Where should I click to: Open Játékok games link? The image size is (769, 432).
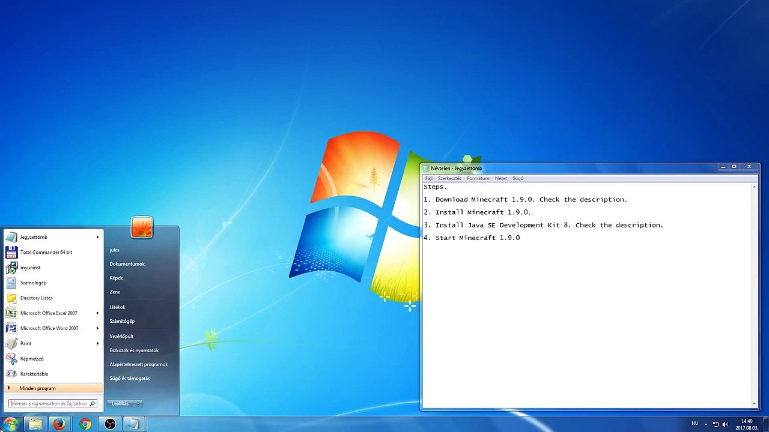pos(117,307)
